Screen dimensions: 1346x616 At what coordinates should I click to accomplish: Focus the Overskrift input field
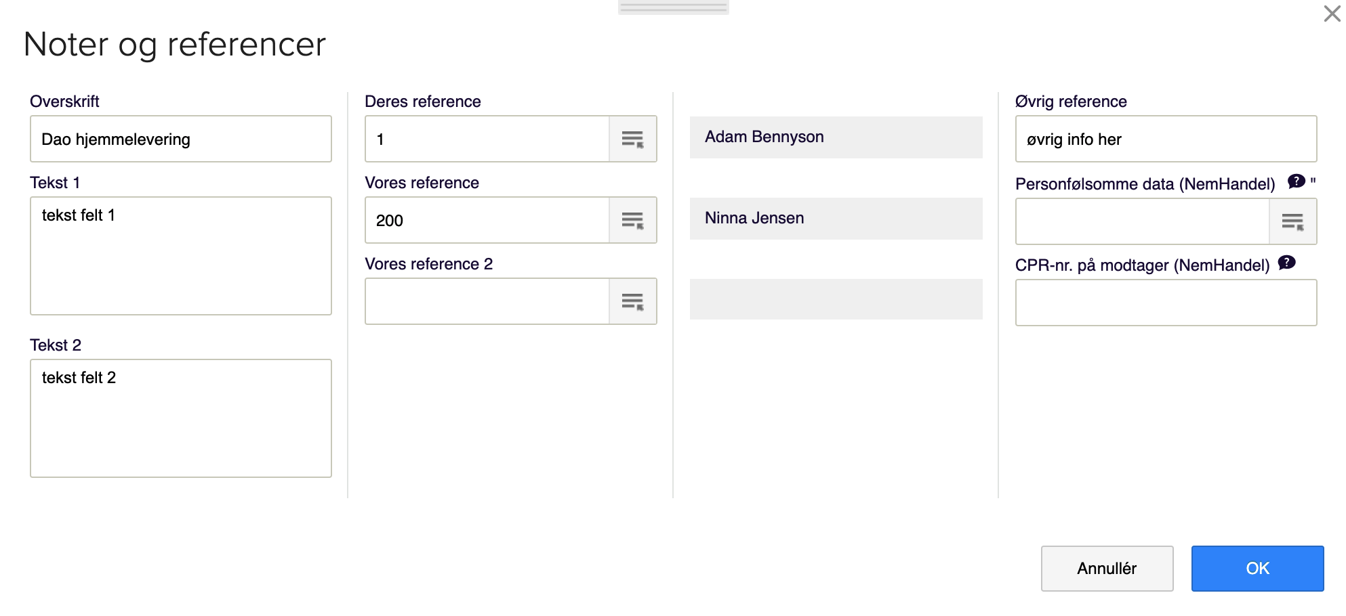tap(180, 139)
